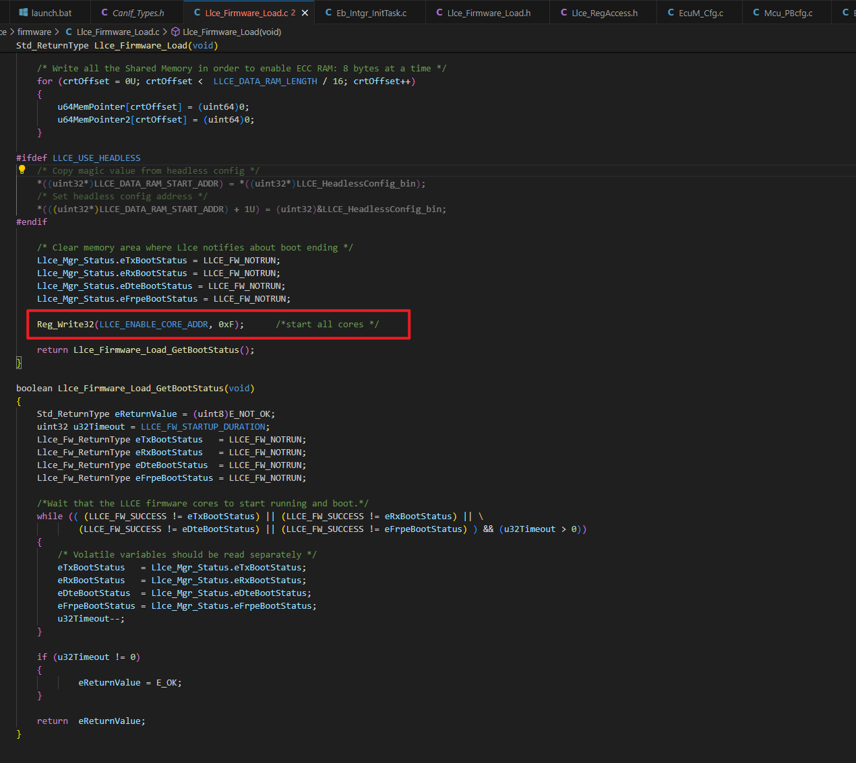Click the "Set headless config address" comment
The image size is (856, 763).
[x=122, y=197]
